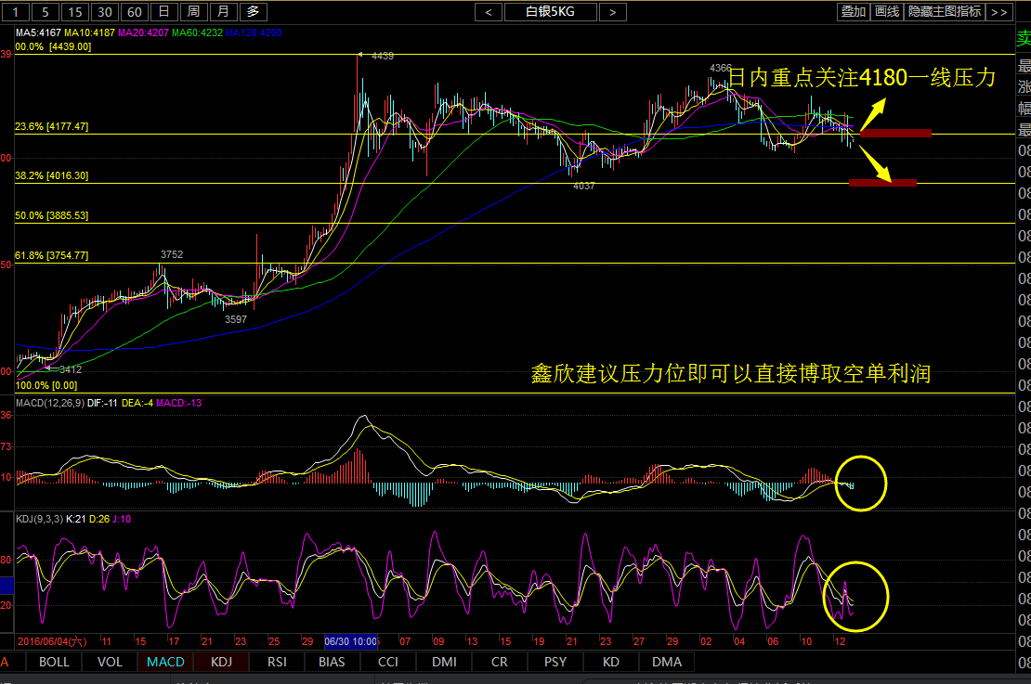Image resolution: width=1031 pixels, height=684 pixels.
Task: Enable the 画线 drawing tool
Action: pos(887,12)
